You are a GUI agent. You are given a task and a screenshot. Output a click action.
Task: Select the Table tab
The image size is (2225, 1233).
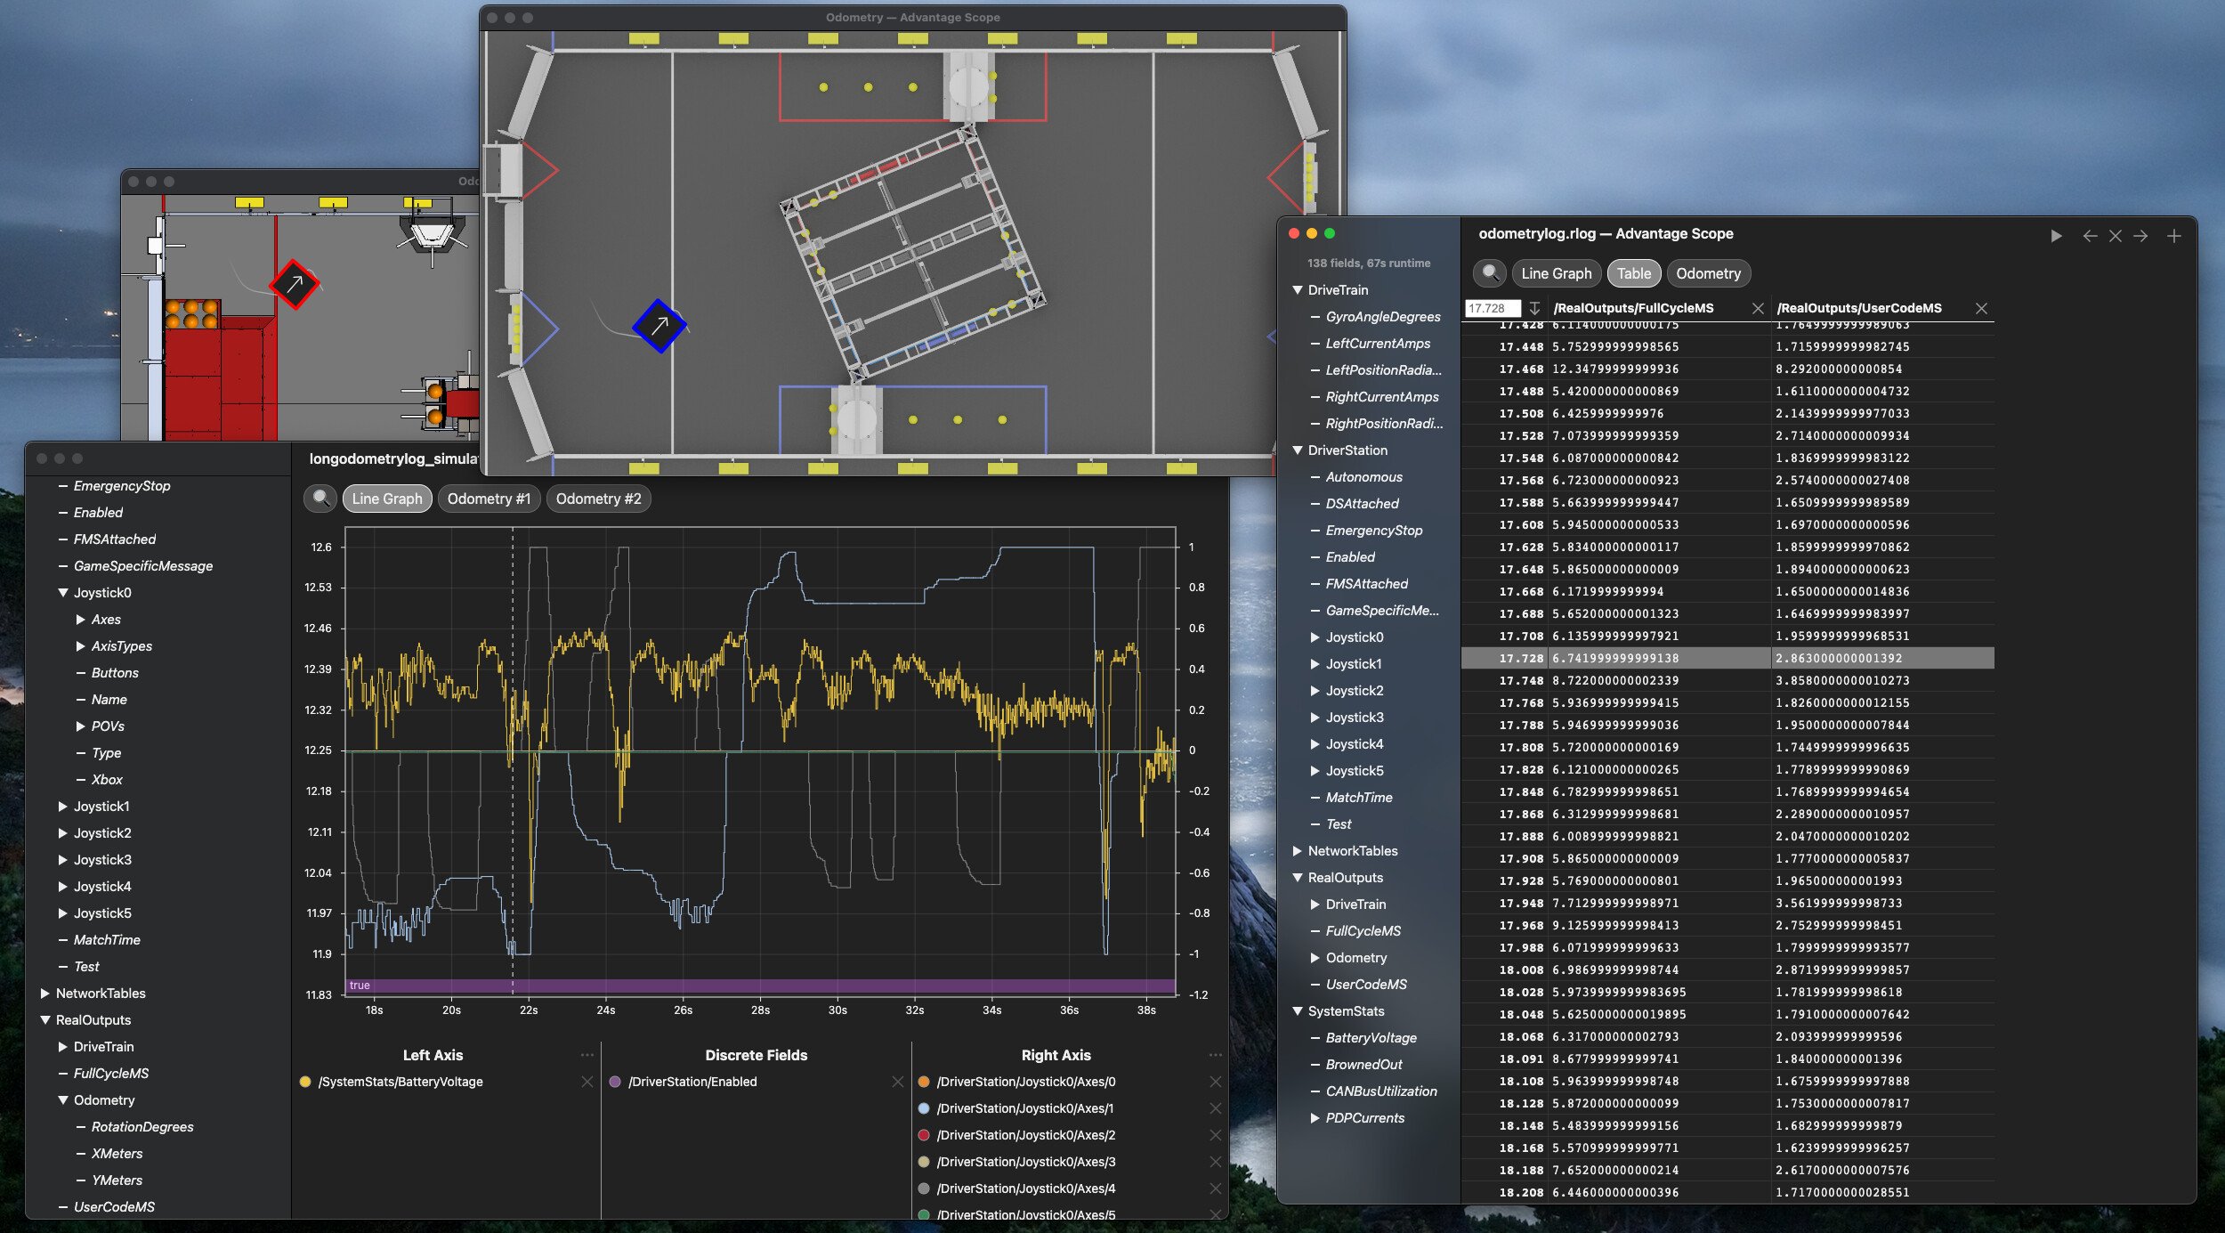pos(1633,273)
